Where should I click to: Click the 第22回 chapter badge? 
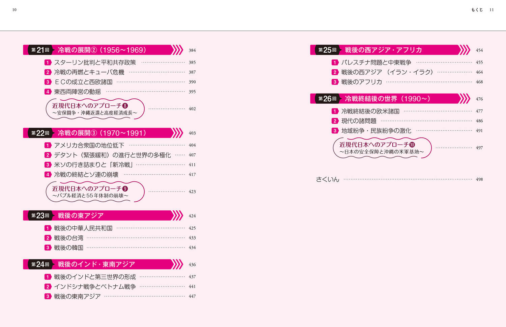click(40, 133)
